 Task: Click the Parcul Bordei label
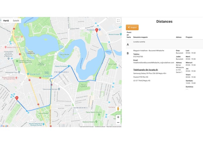click(x=64, y=55)
